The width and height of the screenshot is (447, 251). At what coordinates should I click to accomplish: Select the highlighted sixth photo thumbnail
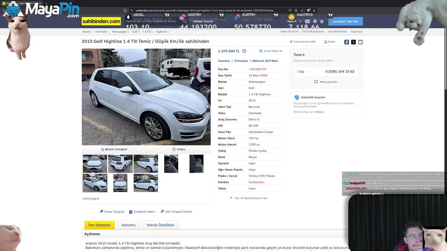click(x=95, y=183)
